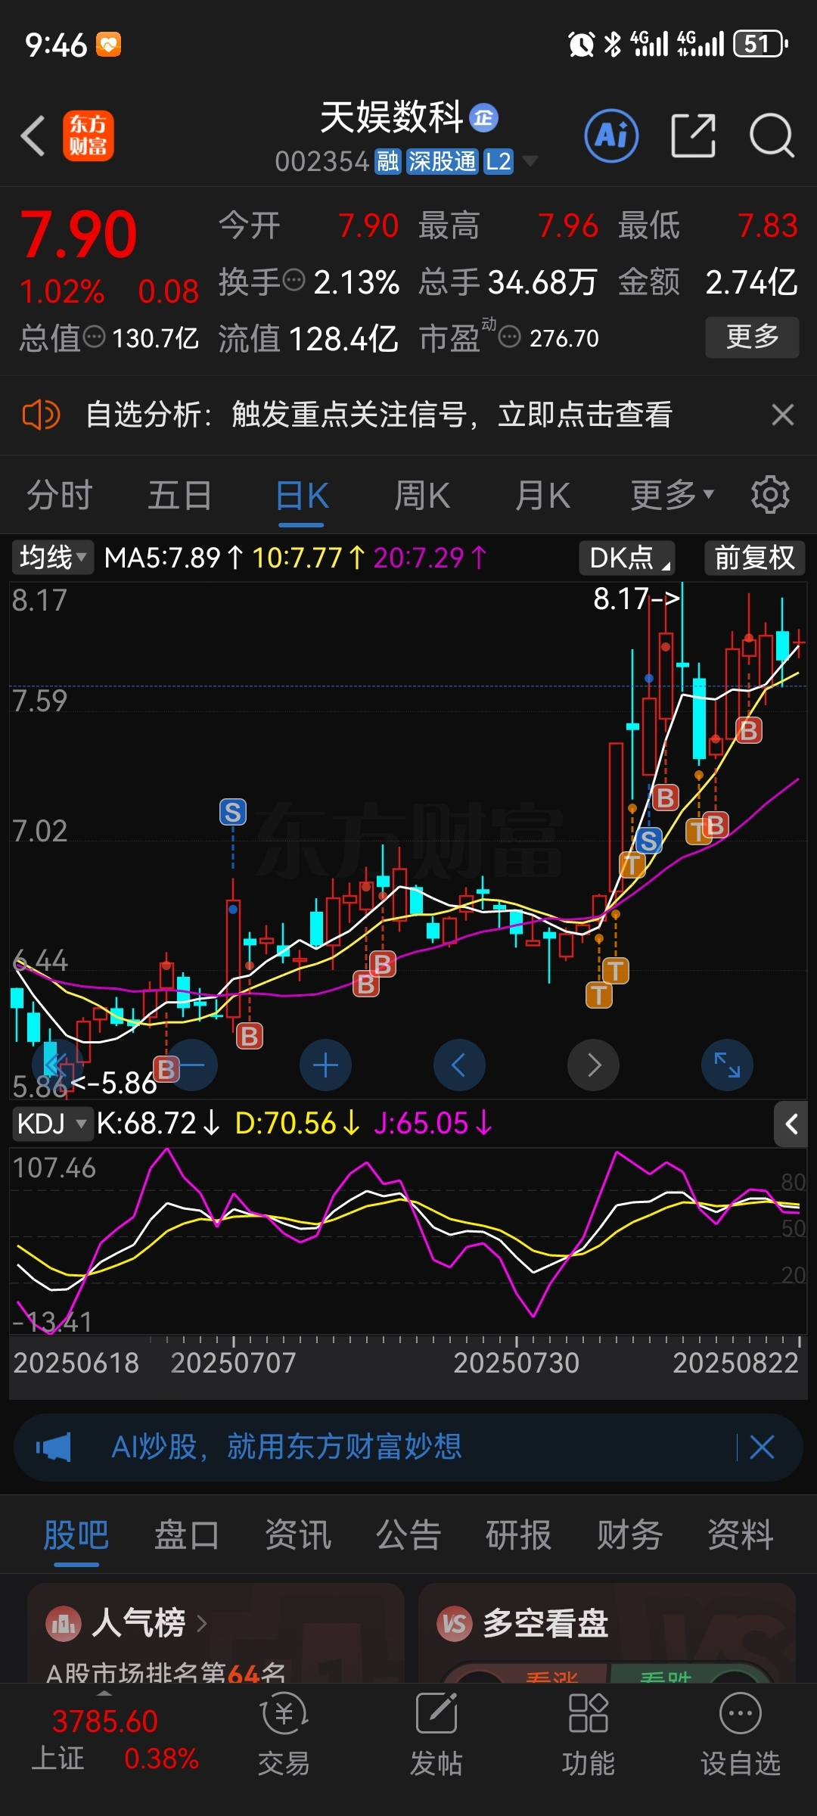Tap the 总值 info circle icon
The height and width of the screenshot is (1816, 817).
94,337
